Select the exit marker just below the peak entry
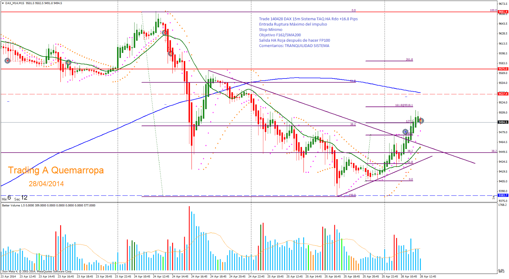This screenshot has width=509, height=279. point(171,53)
